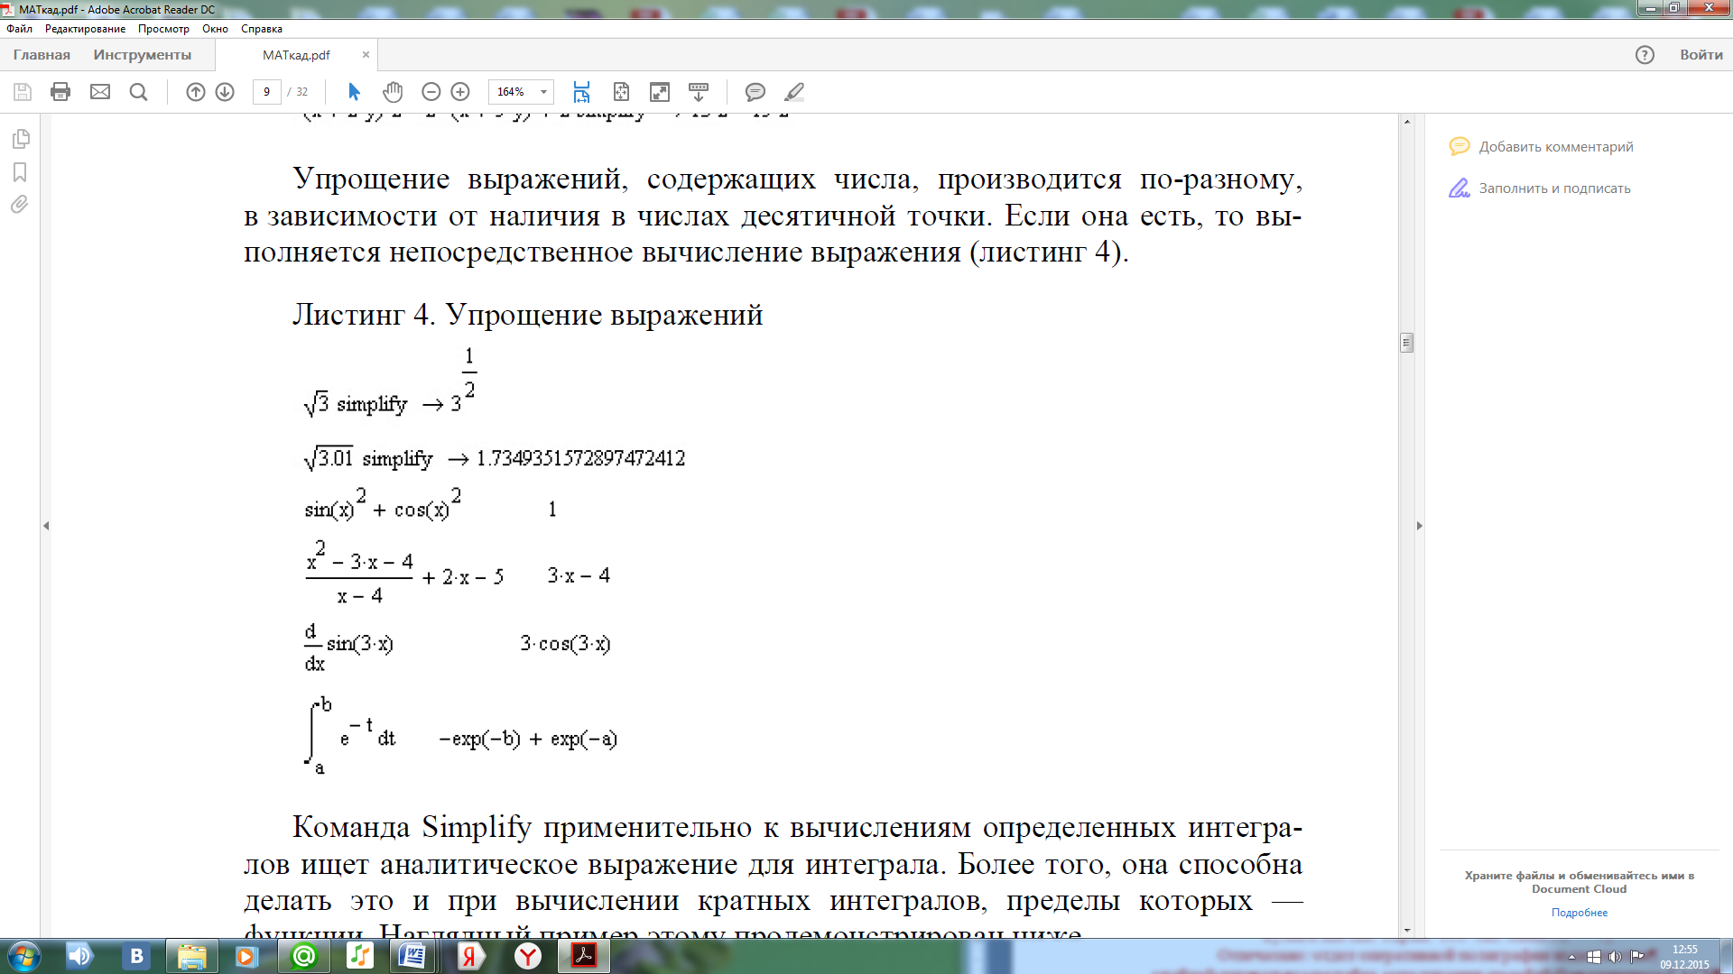Click the system tray volume icon
This screenshot has width=1733, height=974.
point(1615,957)
